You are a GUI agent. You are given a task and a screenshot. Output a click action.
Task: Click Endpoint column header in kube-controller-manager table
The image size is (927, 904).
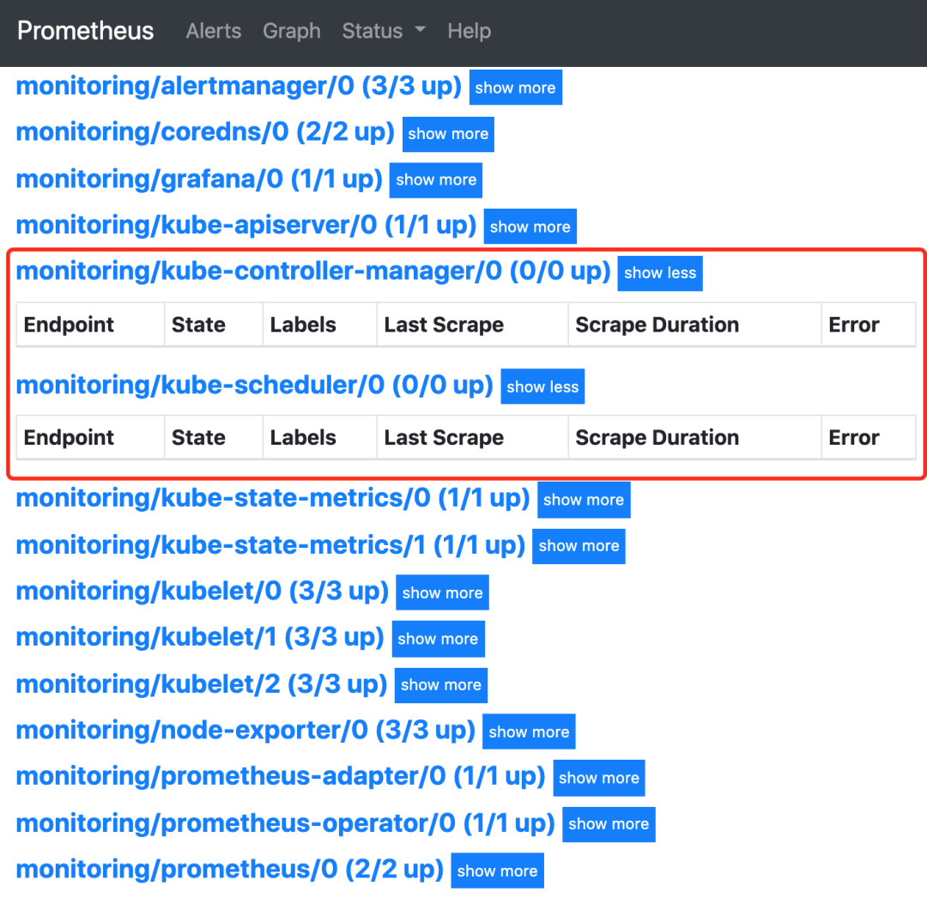(90, 325)
